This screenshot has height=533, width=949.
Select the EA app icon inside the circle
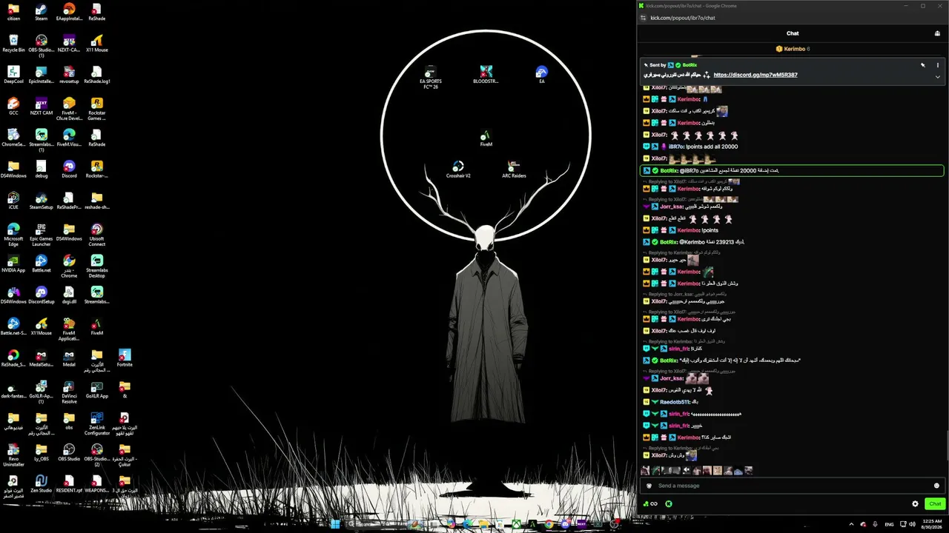point(542,75)
